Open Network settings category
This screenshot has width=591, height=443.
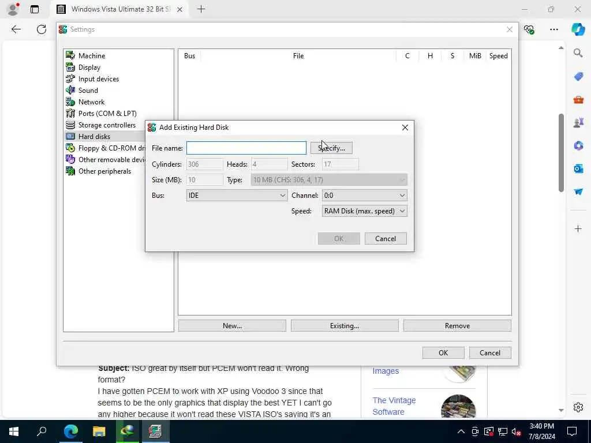(x=91, y=102)
